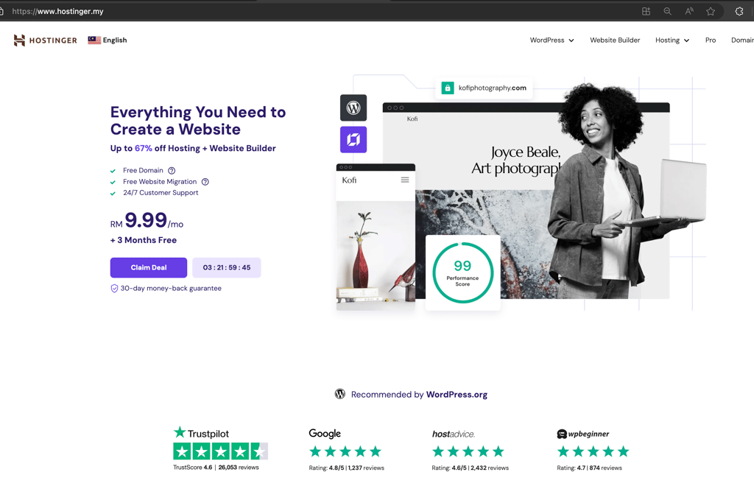Image resolution: width=754 pixels, height=500 pixels.
Task: Click the Hostinger logo
Action: (45, 41)
